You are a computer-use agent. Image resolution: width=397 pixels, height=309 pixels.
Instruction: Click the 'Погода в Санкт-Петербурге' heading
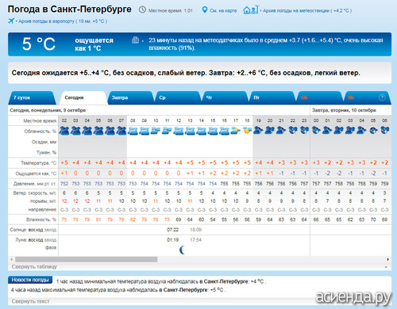[70, 10]
